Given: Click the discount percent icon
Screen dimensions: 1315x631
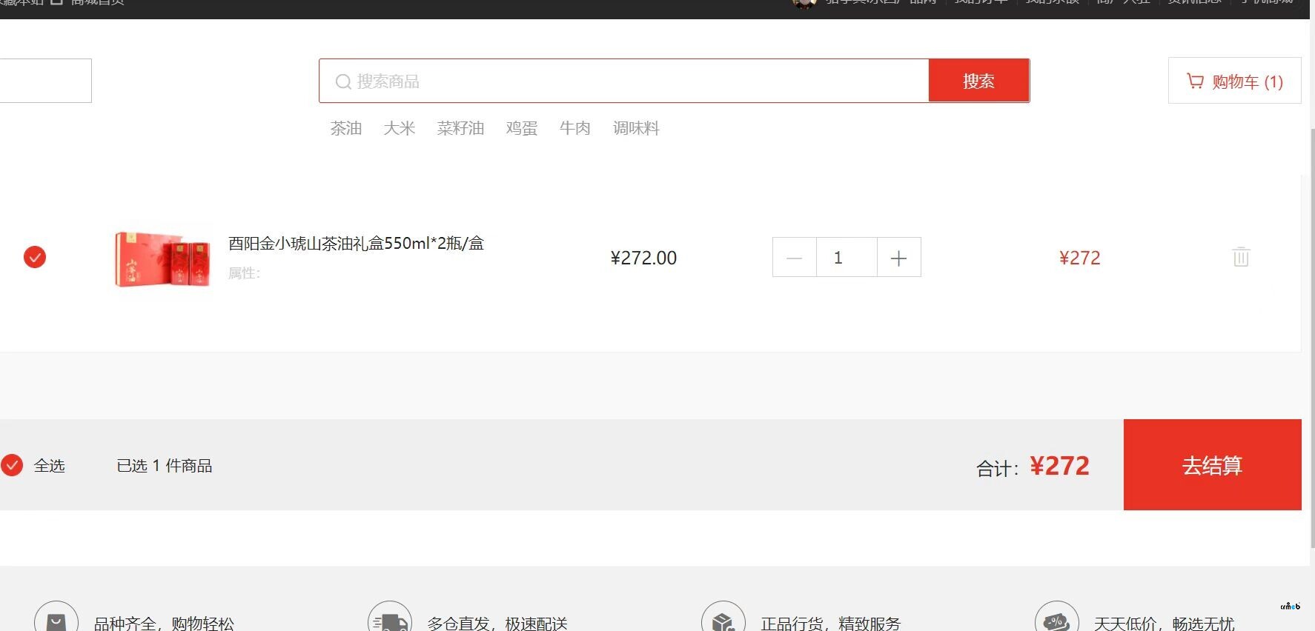Looking at the screenshot, I should point(1056,621).
